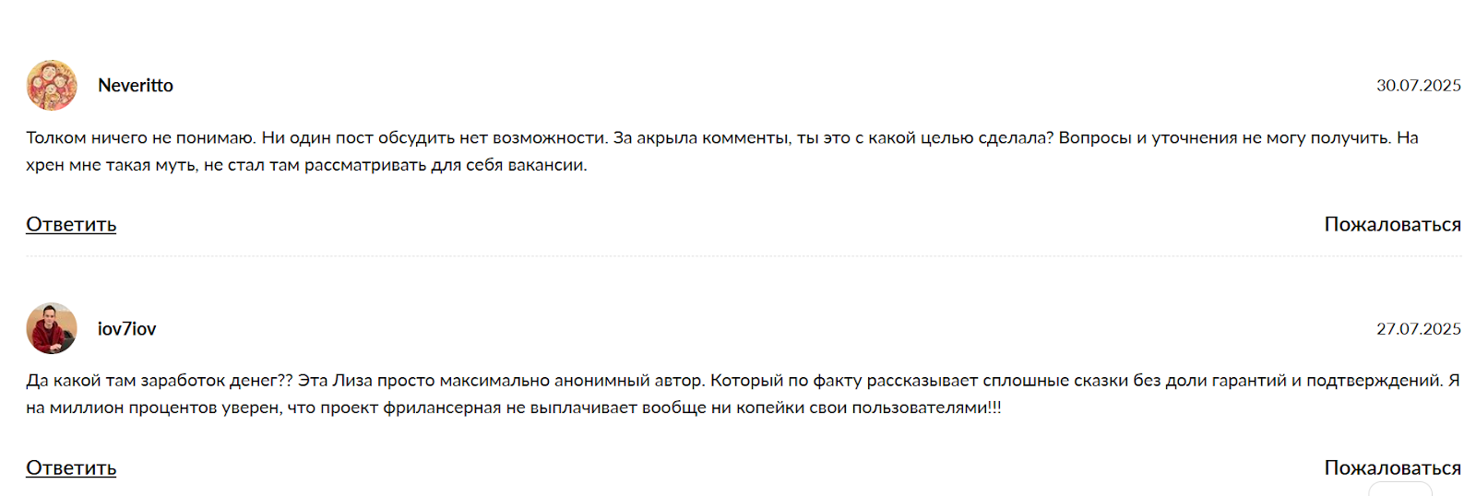
Task: Open Neveritto's round avatar picture
Action: (52, 86)
